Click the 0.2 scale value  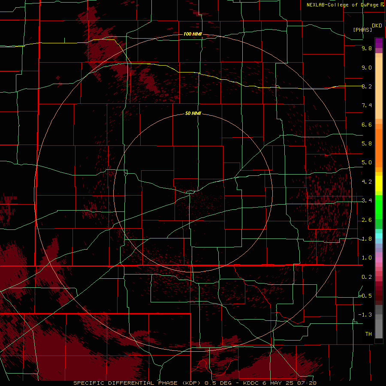coord(367,277)
